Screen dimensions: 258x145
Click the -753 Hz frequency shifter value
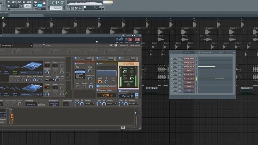pos(106,95)
